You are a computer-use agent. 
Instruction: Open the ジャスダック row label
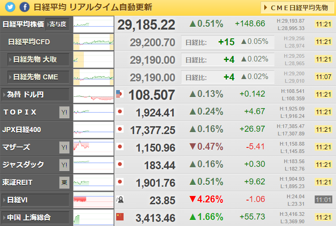[23, 165]
